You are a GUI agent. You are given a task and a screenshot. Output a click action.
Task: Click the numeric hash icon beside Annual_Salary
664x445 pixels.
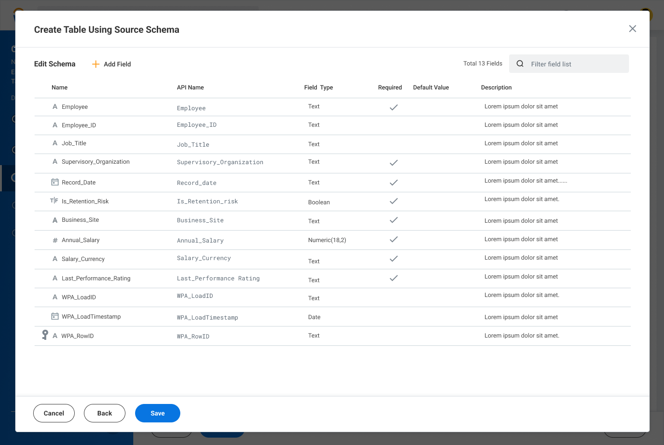[55, 240]
